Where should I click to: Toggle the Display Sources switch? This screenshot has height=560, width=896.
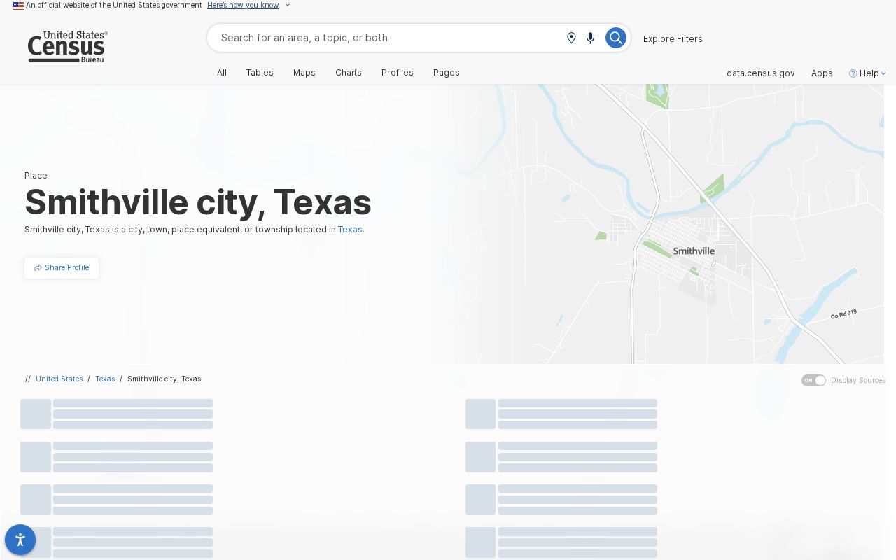(x=814, y=380)
